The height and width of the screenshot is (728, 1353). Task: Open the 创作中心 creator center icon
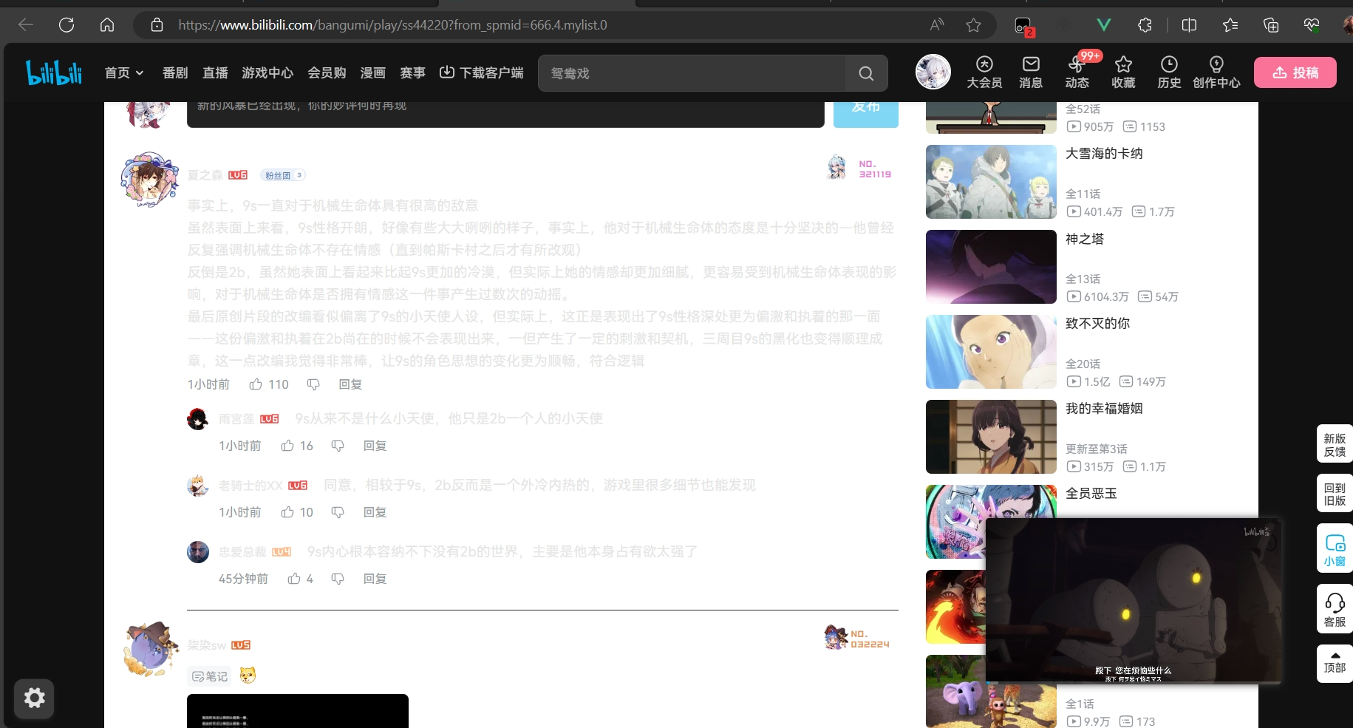[1216, 64]
